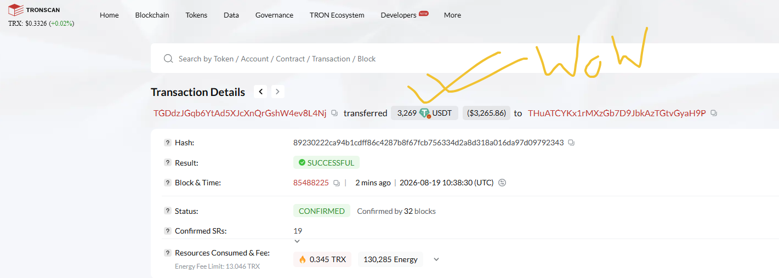779x278 pixels.
Task: Open the TRON Ecosystem menu
Action: coord(337,15)
